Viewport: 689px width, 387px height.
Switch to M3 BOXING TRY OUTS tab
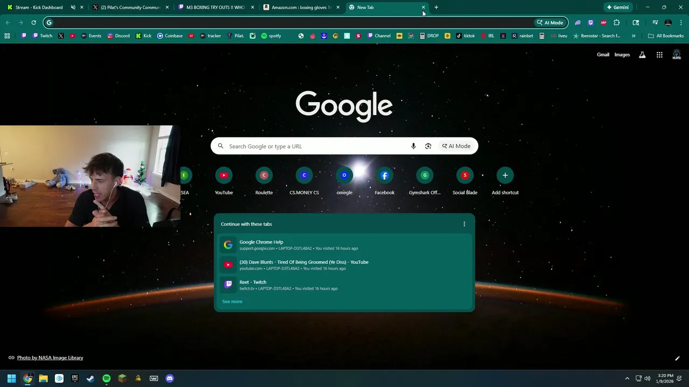pos(216,8)
